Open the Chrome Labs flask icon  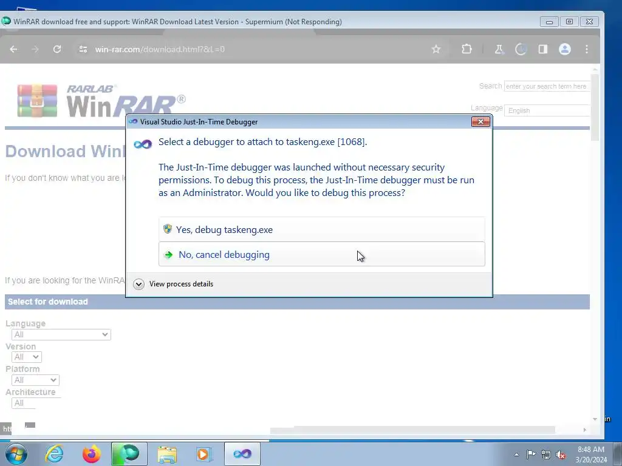[499, 49]
